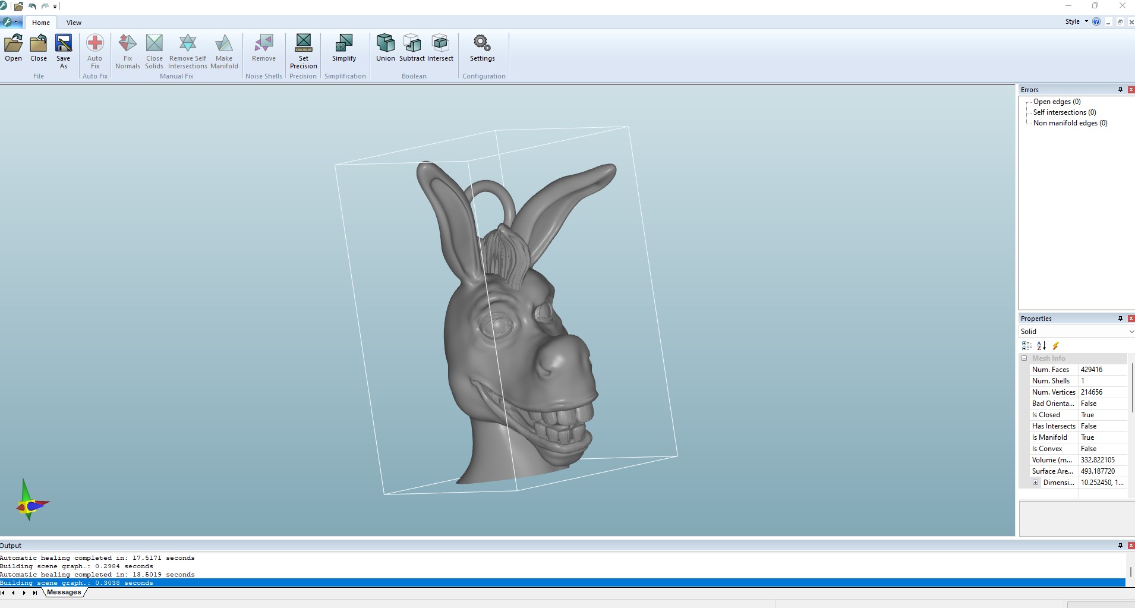Select Has Intersects property row

(x=1079, y=426)
